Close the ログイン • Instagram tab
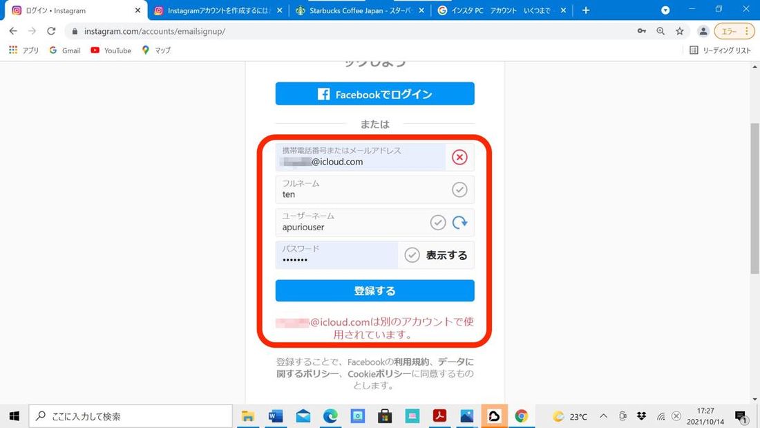The height and width of the screenshot is (428, 760). 137,10
